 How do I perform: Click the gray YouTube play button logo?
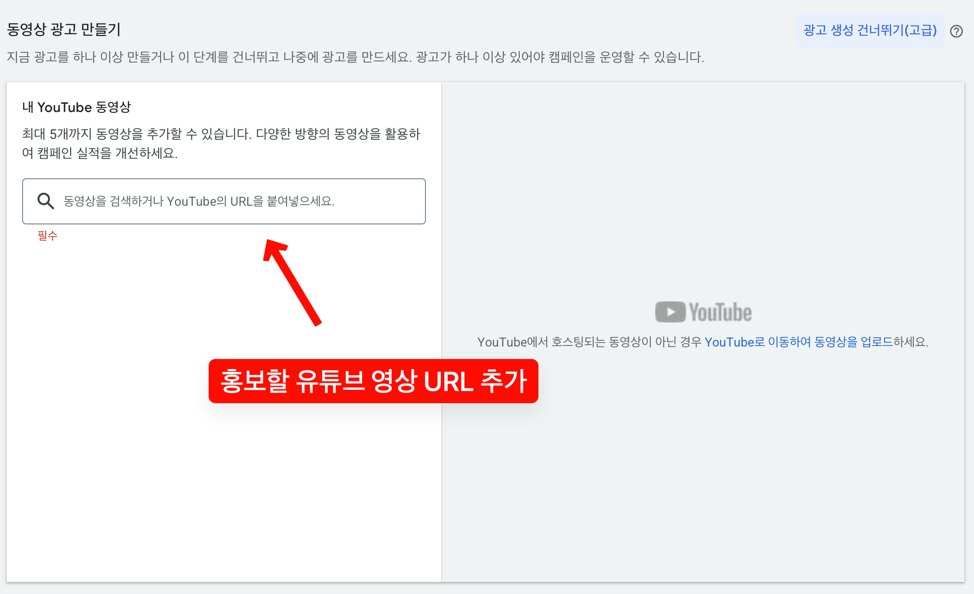[x=670, y=312]
